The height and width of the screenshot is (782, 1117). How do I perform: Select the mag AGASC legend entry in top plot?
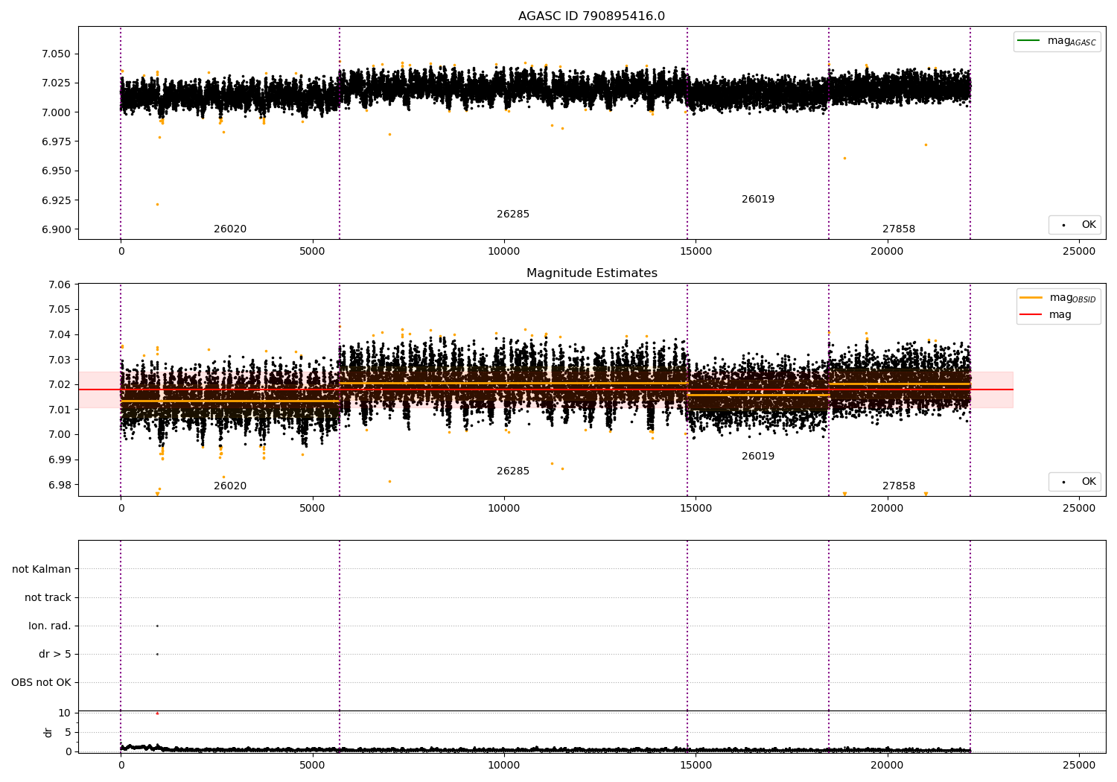[1057, 41]
